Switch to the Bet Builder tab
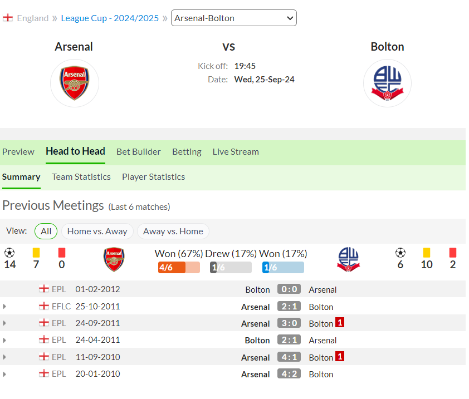469x399 pixels. pyautogui.click(x=139, y=152)
